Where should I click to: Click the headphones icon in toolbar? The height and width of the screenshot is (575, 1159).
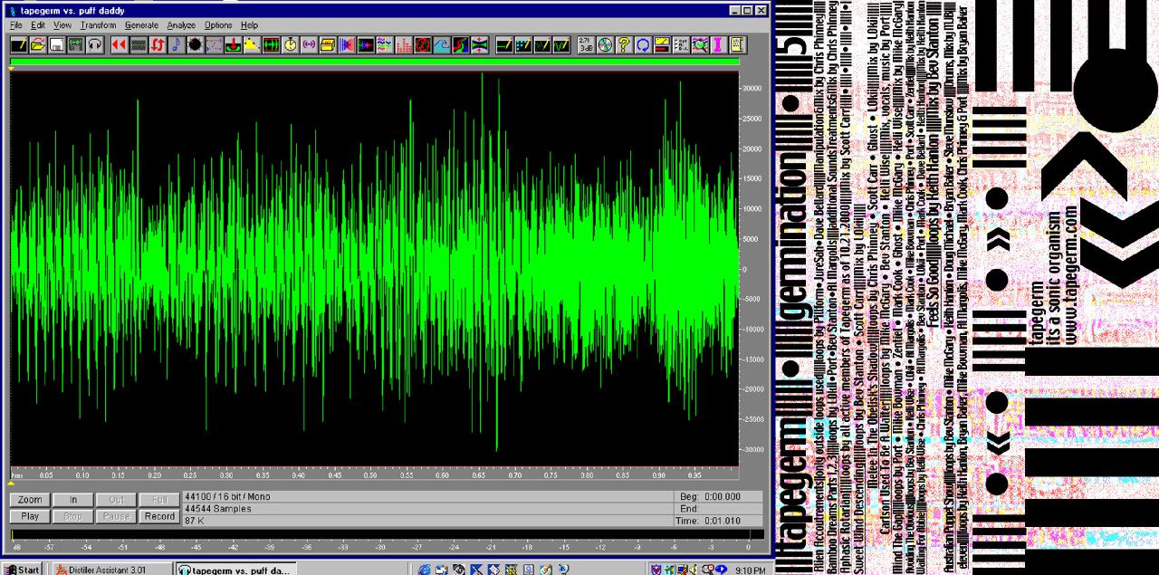pos(94,44)
